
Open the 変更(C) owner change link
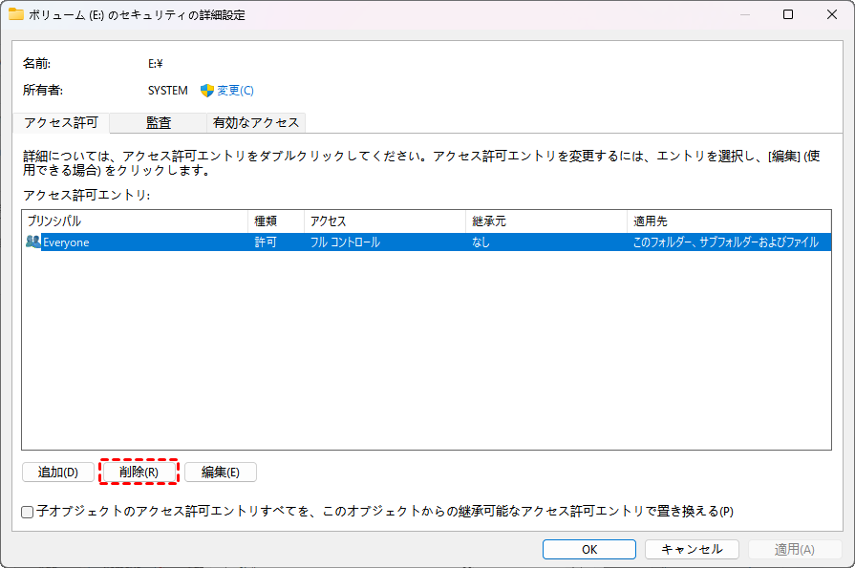pyautogui.click(x=235, y=91)
